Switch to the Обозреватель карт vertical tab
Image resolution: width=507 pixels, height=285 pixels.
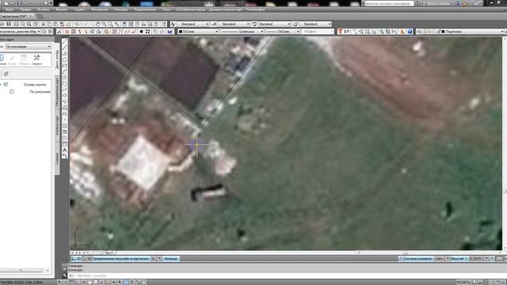57,92
